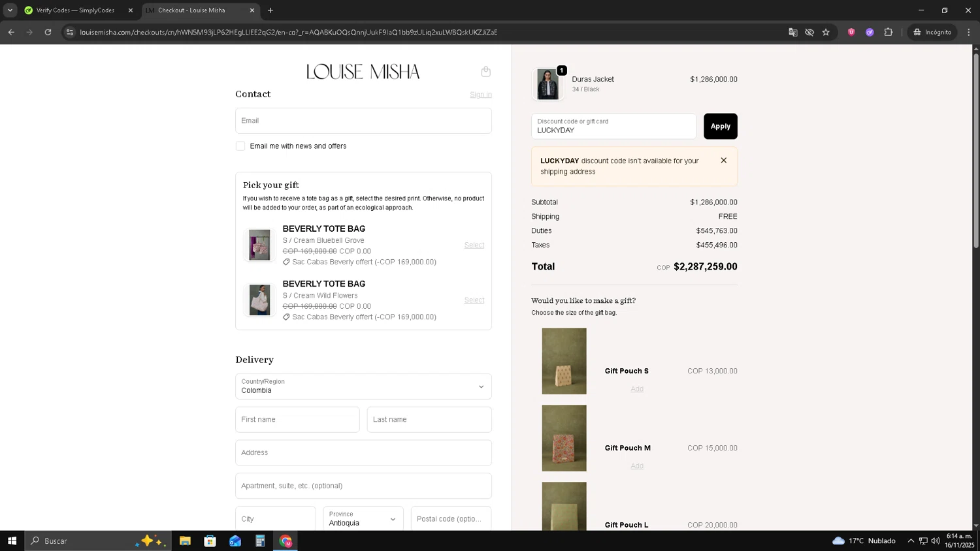Bookmark this page with the star icon
This screenshot has height=551, width=980.
[x=826, y=32]
